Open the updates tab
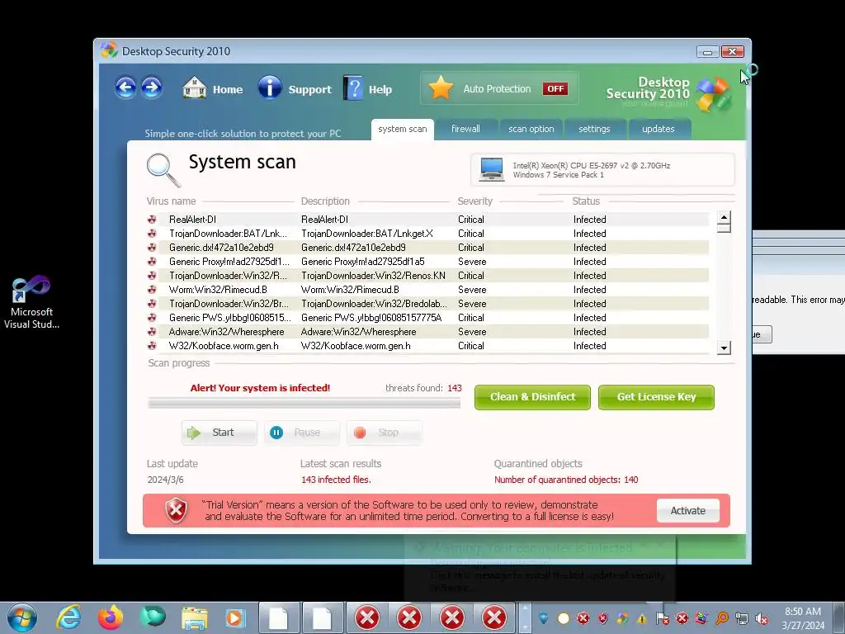Viewport: 845px width, 634px height. click(659, 130)
